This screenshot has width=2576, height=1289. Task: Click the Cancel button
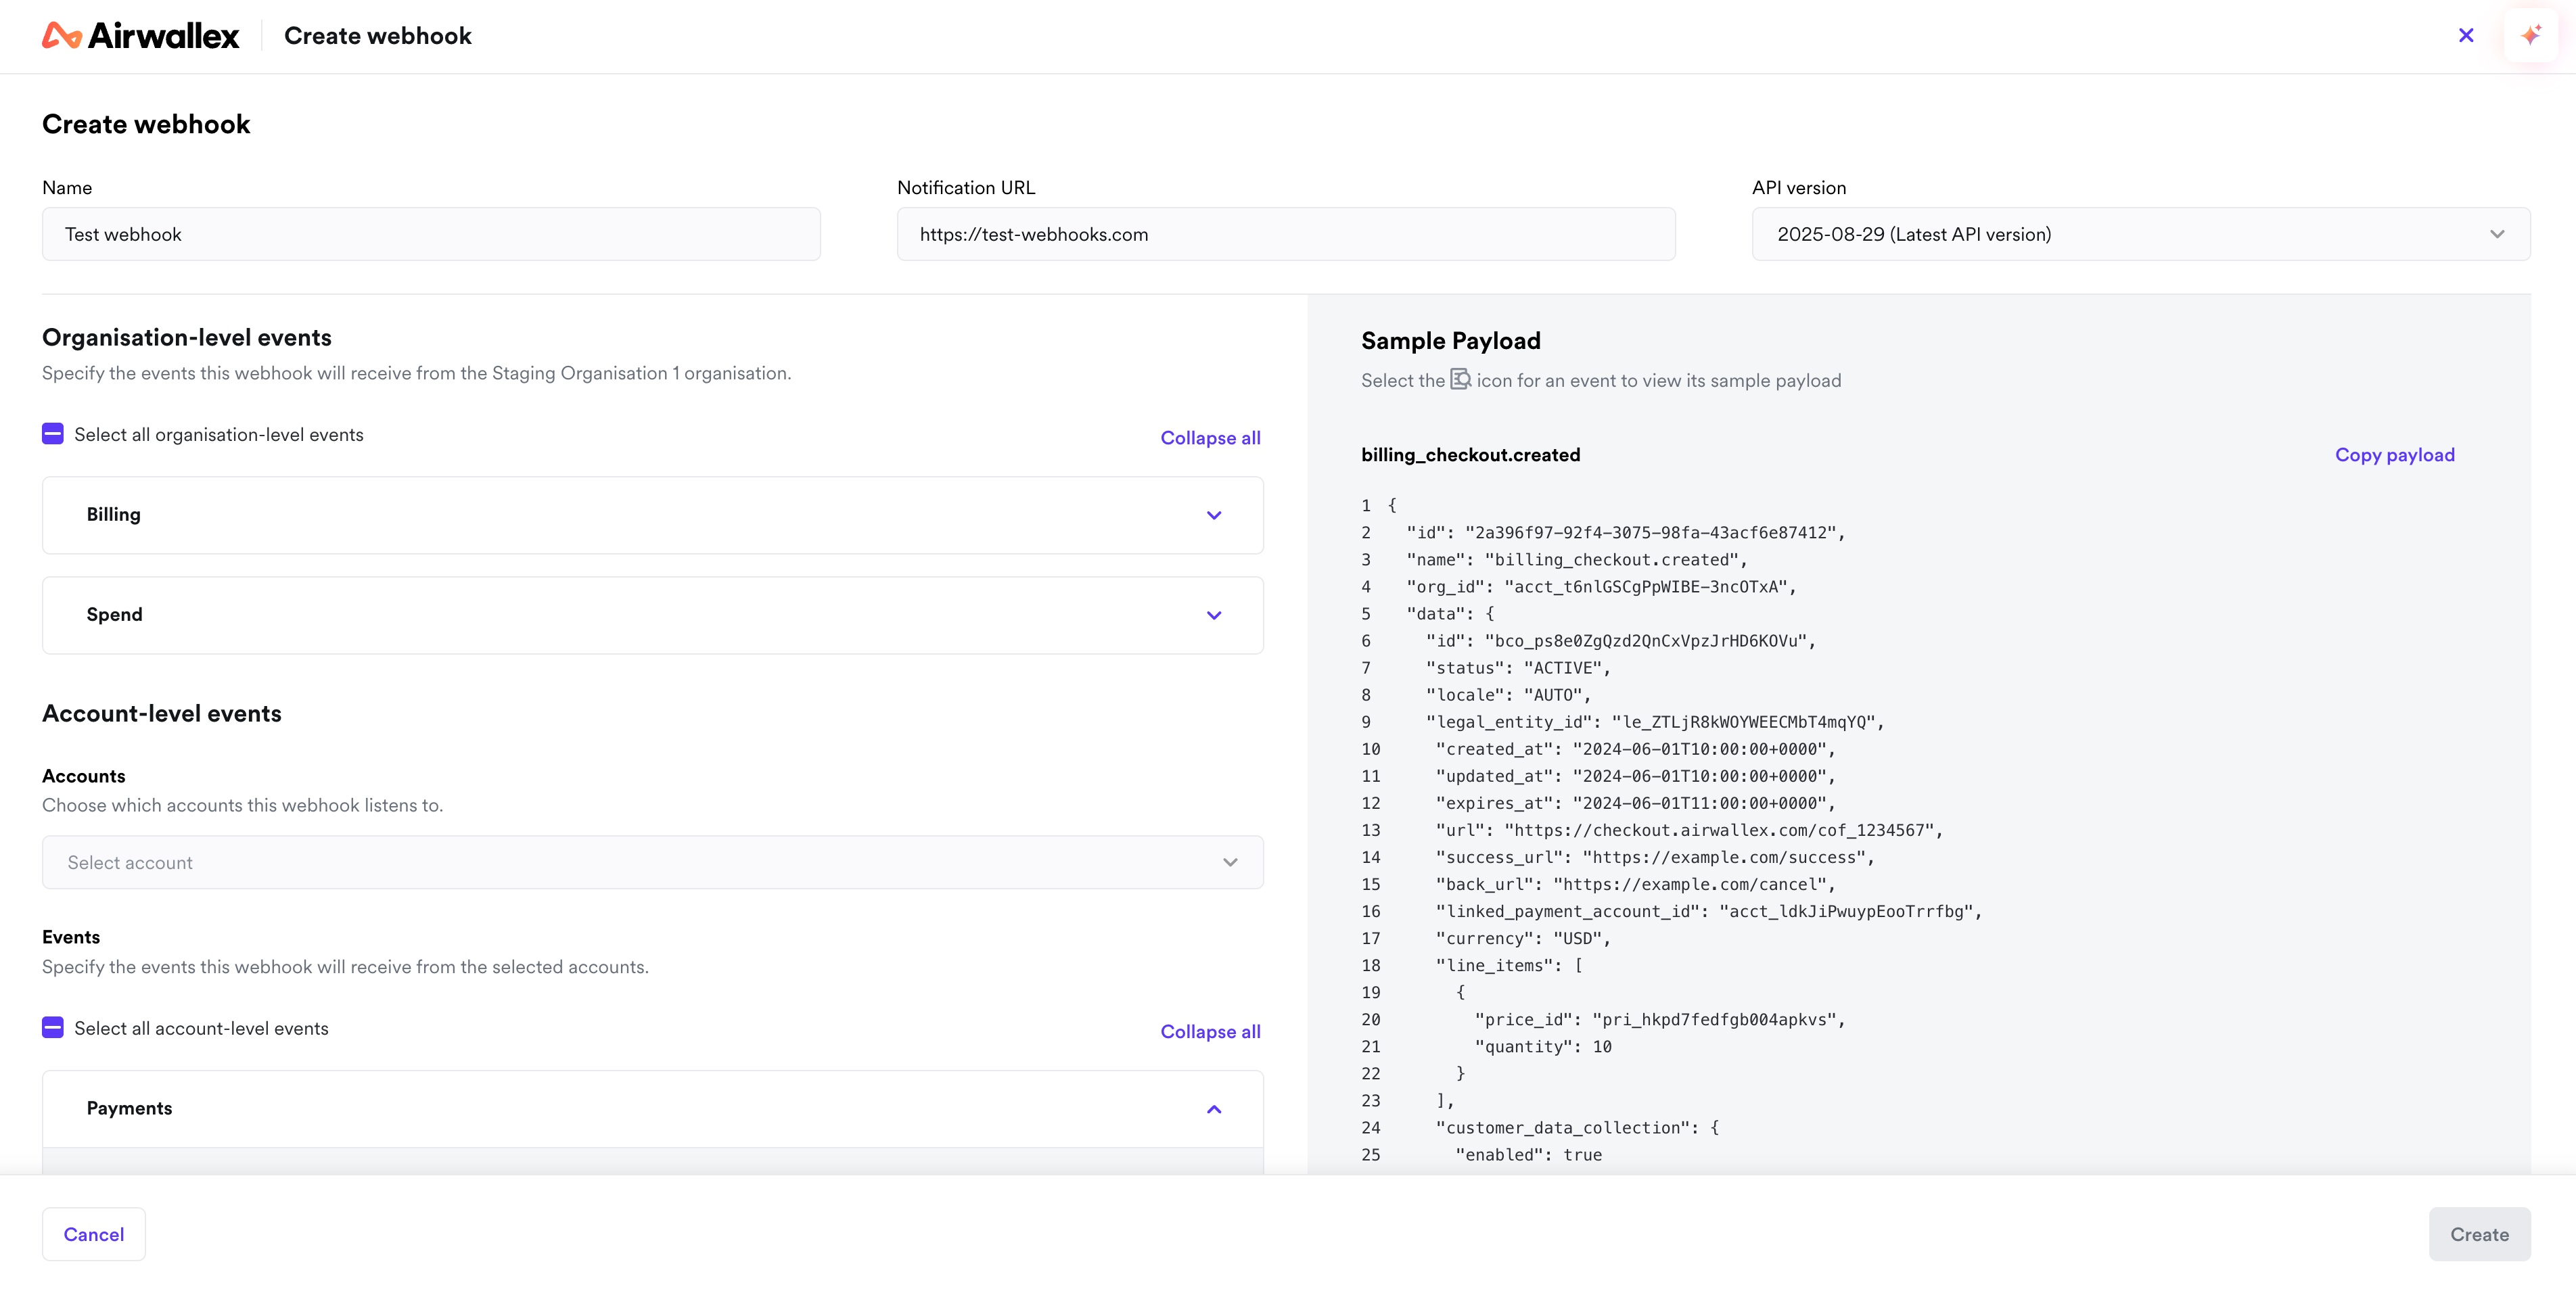pyautogui.click(x=93, y=1234)
